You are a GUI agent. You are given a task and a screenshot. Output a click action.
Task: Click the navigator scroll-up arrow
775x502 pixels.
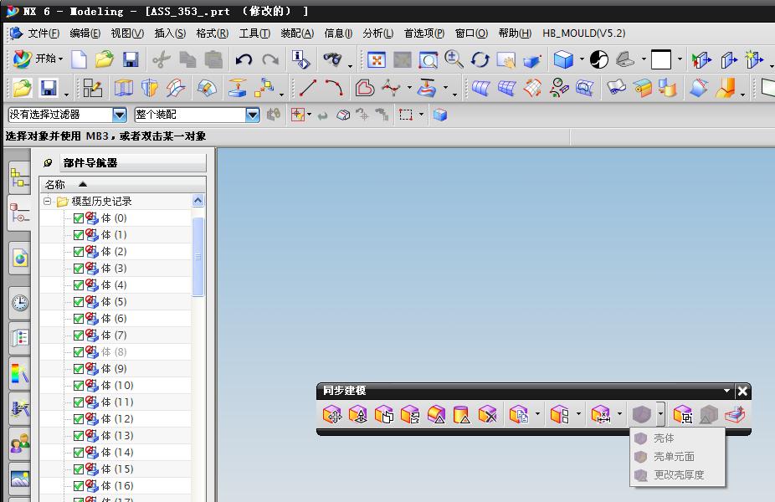click(x=198, y=201)
